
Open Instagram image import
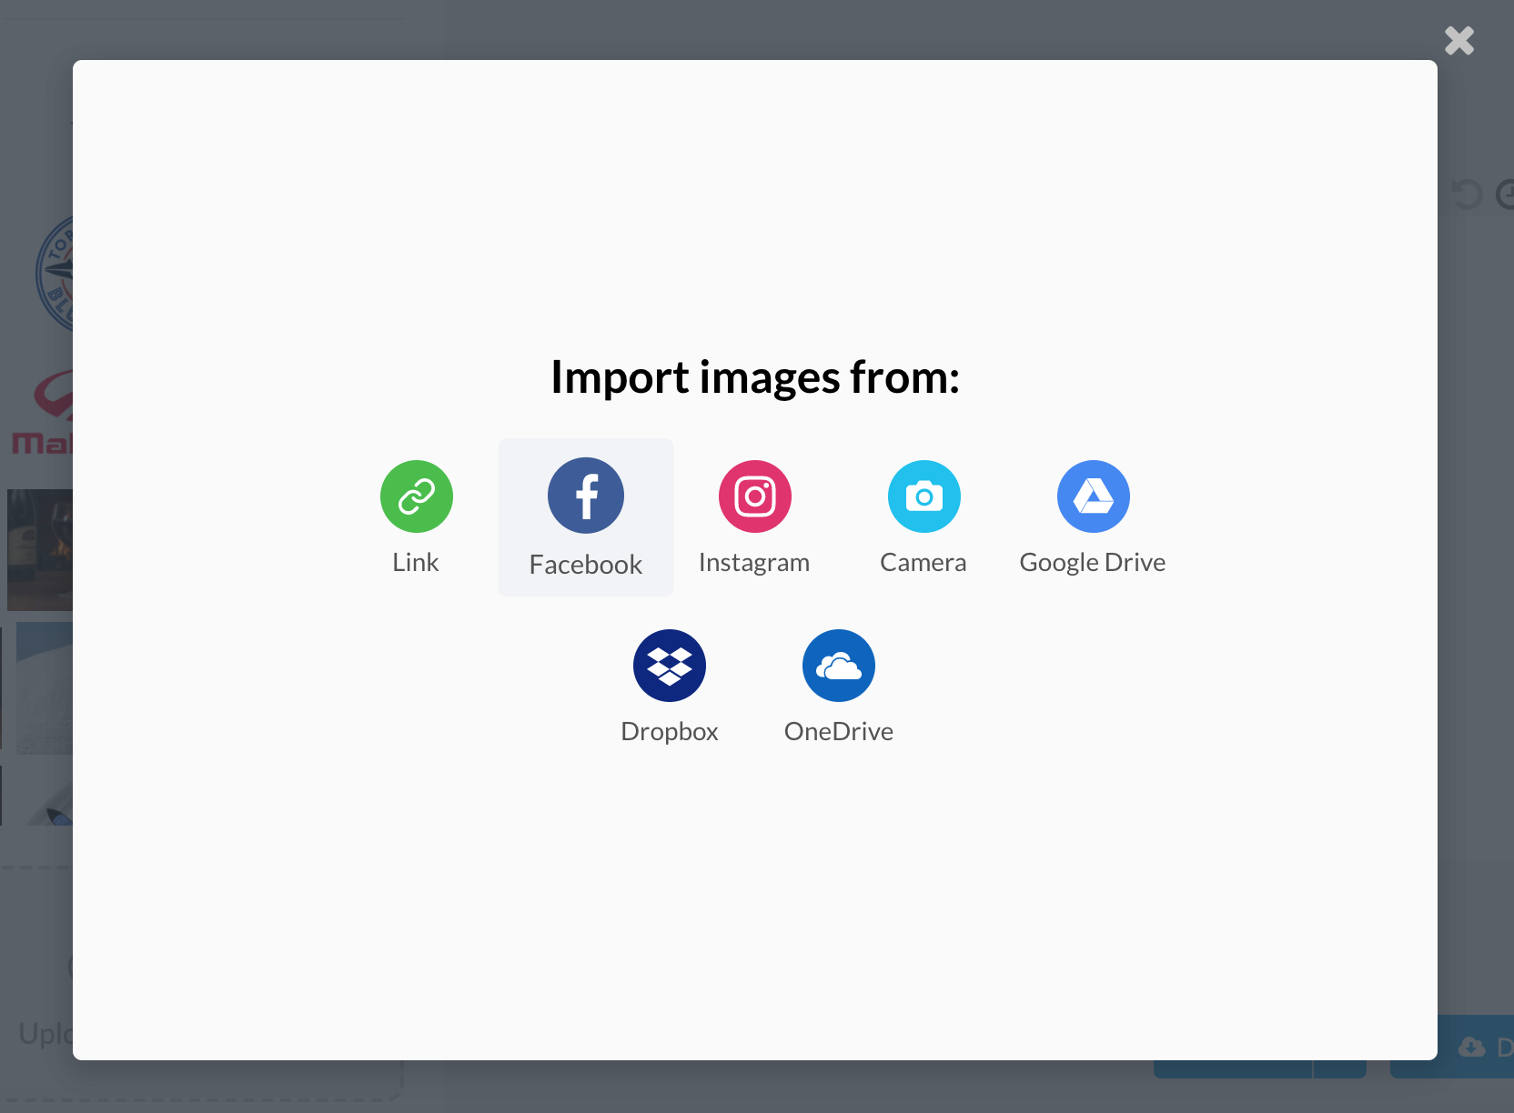click(754, 496)
